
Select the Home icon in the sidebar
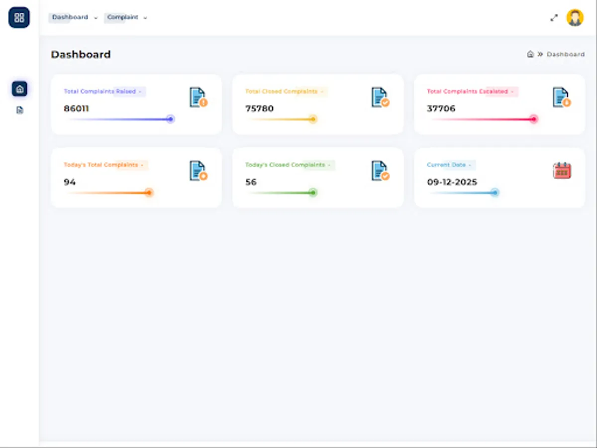pos(19,88)
